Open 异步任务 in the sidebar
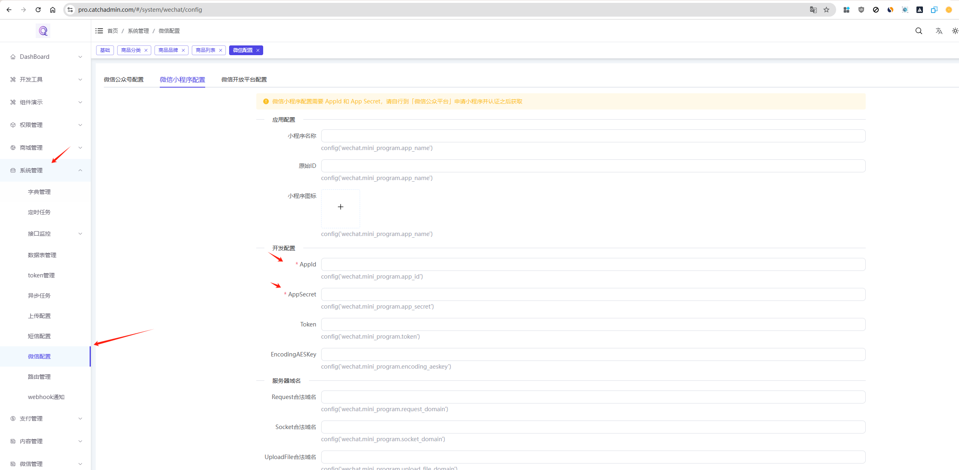Image resolution: width=959 pixels, height=470 pixels. click(45, 296)
